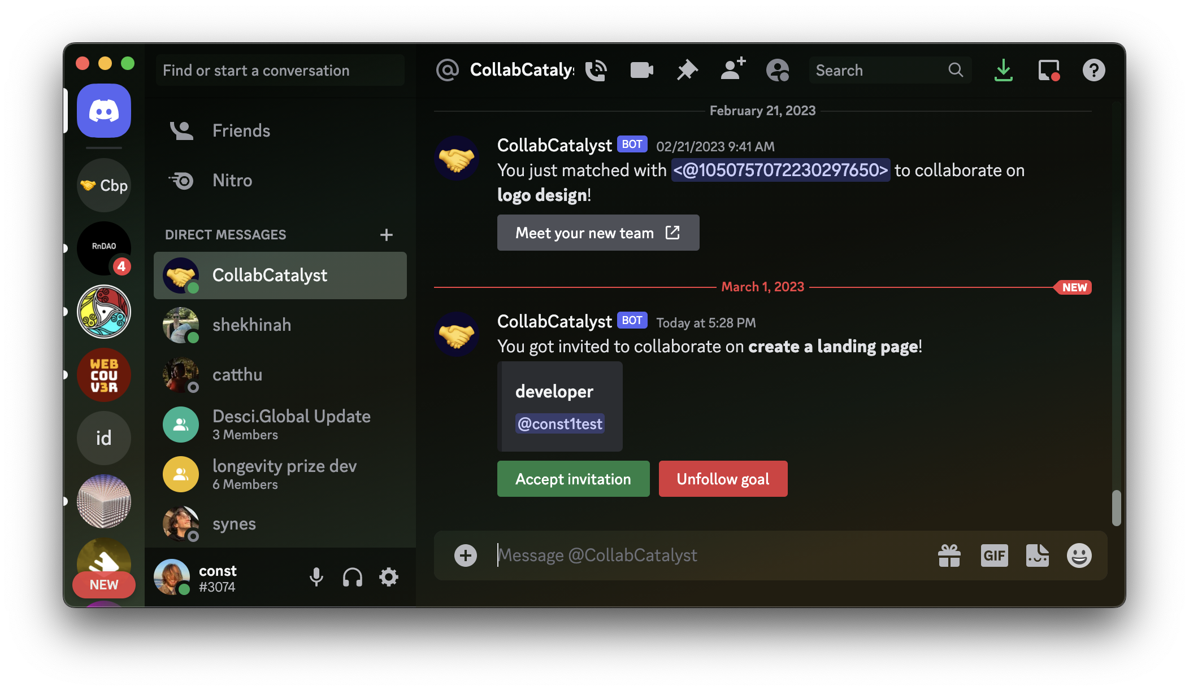
Task: Click the developer role card heading
Action: click(x=554, y=392)
